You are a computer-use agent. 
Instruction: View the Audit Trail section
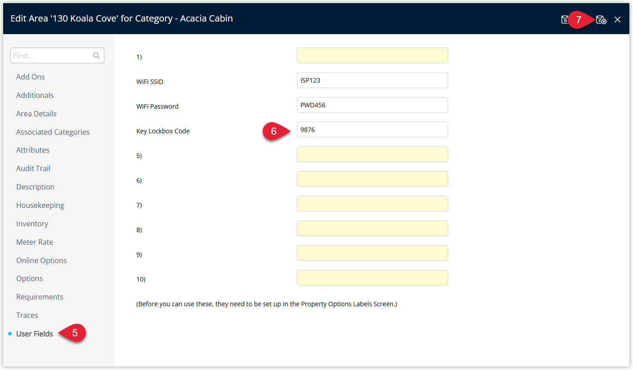pos(33,168)
